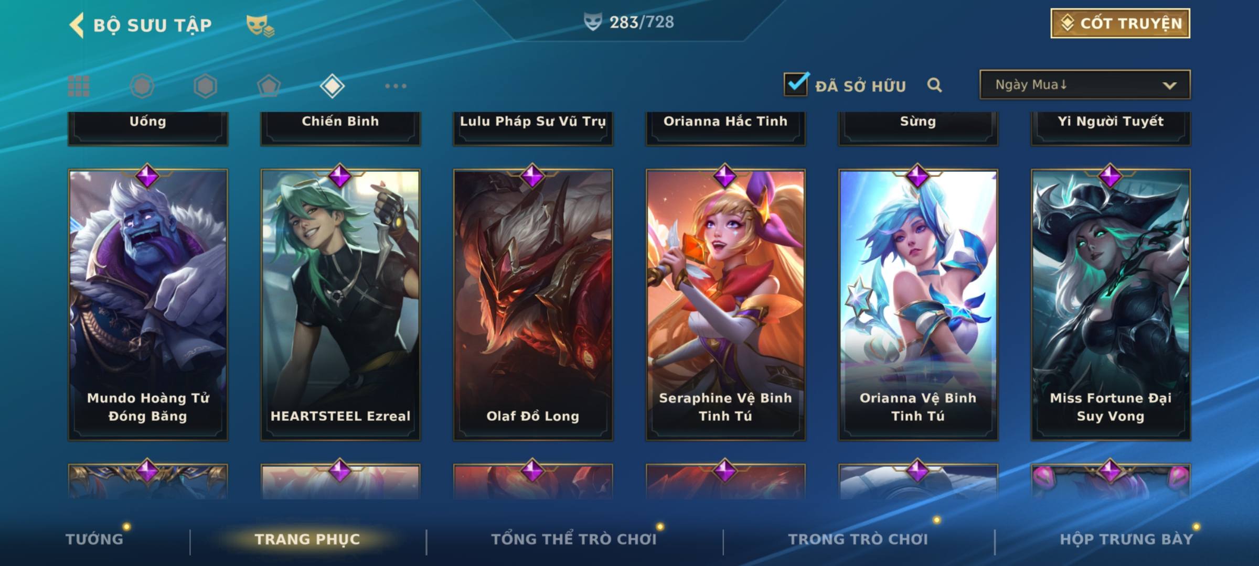Viewport: 1259px width, 566px height.
Task: Select the all-rarities grid filter icon
Action: [x=79, y=86]
